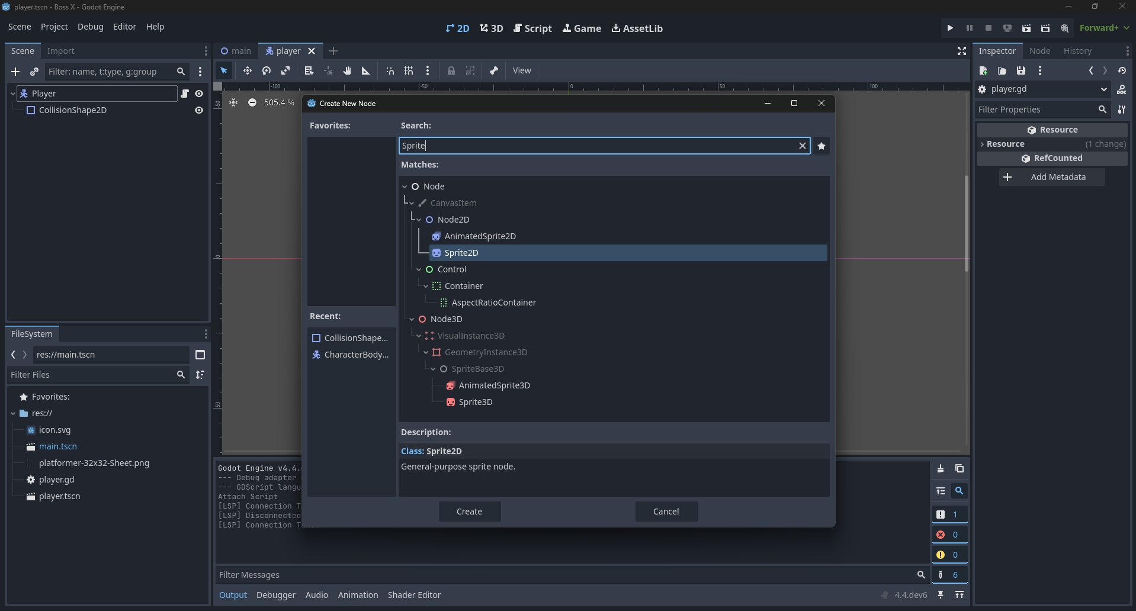Switch to the main scene tab
Image resolution: width=1136 pixels, height=611 pixels.
pos(236,51)
